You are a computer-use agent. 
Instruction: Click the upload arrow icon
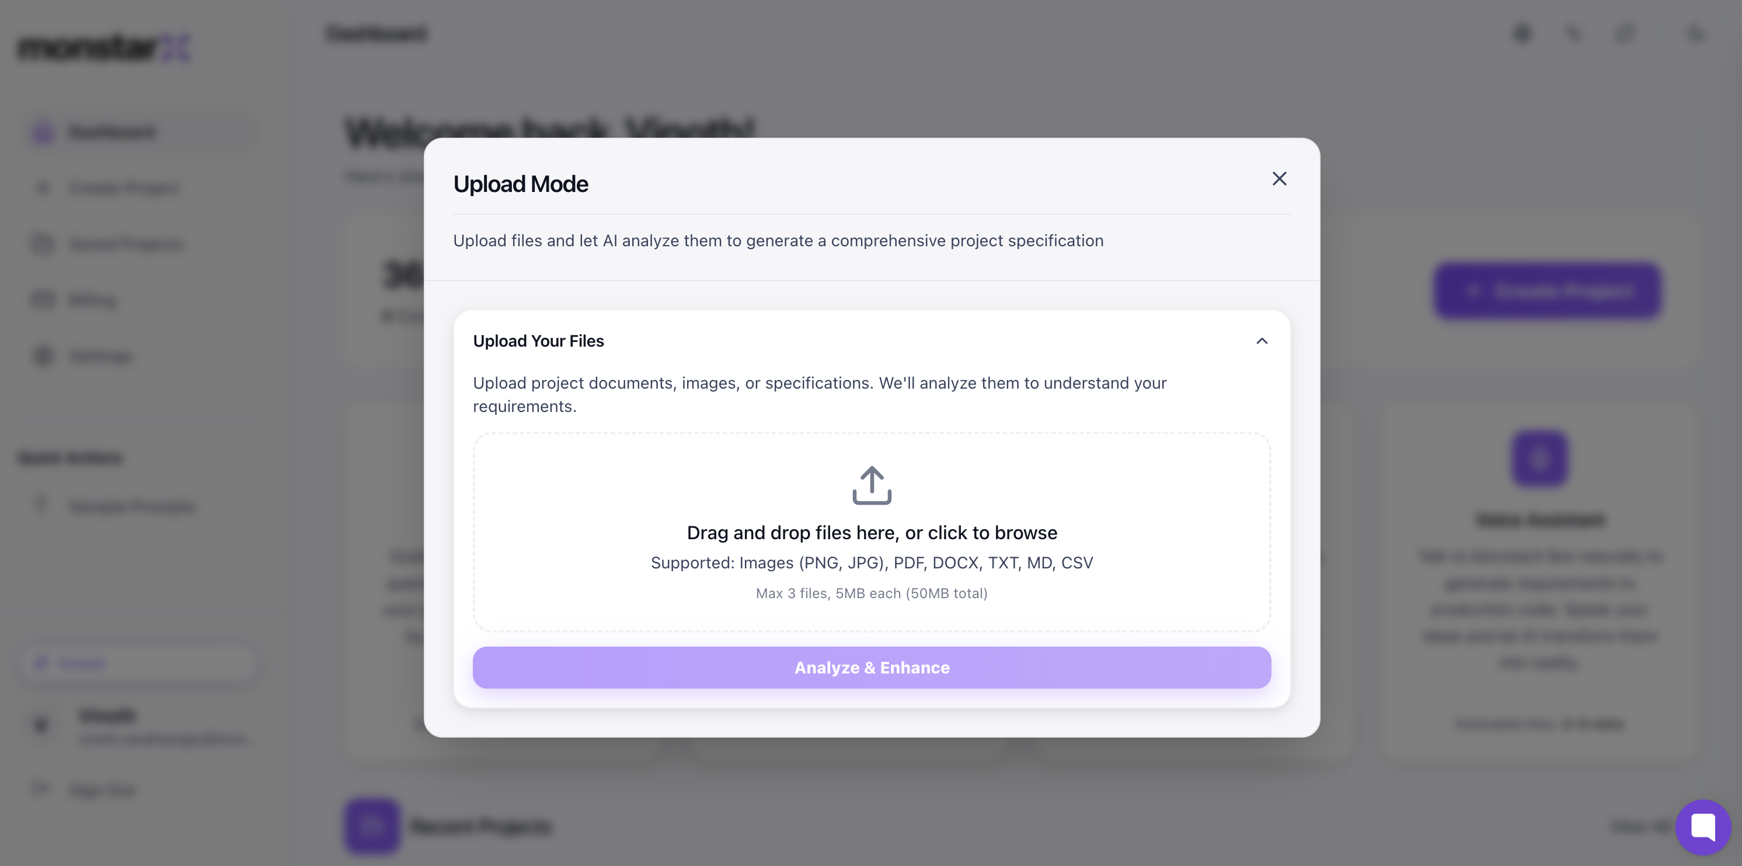pyautogui.click(x=872, y=486)
